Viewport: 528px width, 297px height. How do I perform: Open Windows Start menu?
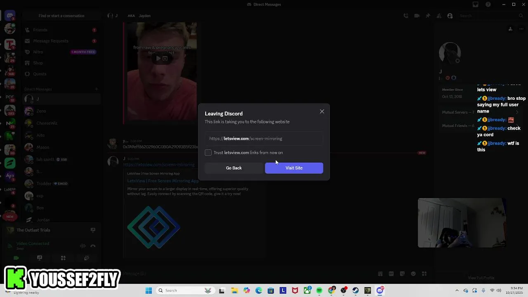coord(148,290)
